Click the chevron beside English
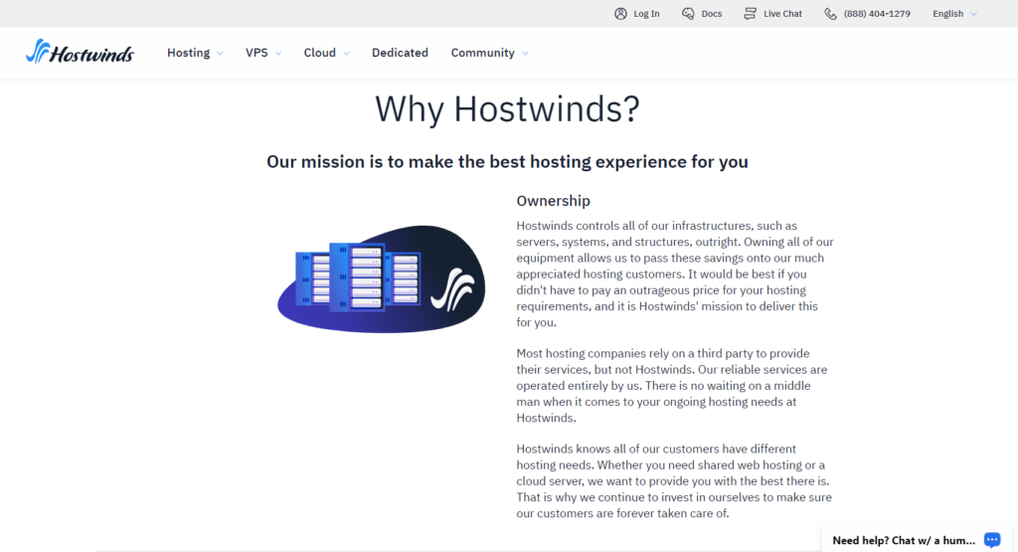1018x552 pixels. 973,14
